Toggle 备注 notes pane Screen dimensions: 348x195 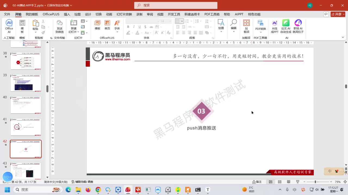(257, 182)
